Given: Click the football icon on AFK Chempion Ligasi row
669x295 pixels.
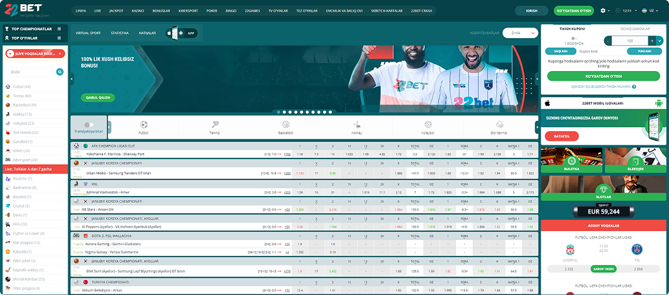Looking at the screenshot, I should point(76,145).
